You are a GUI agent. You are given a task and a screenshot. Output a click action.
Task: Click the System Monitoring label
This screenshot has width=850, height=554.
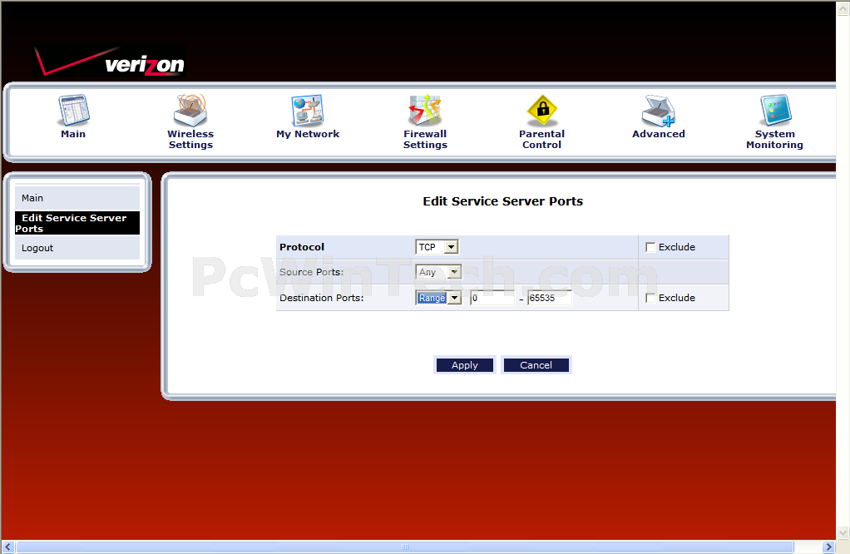(x=774, y=139)
